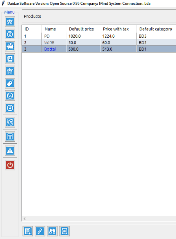Open the warning triangle alerts icon

(x=10, y=151)
